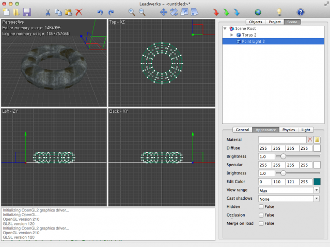
Task: Open the View range dropdown
Action: coord(289,190)
